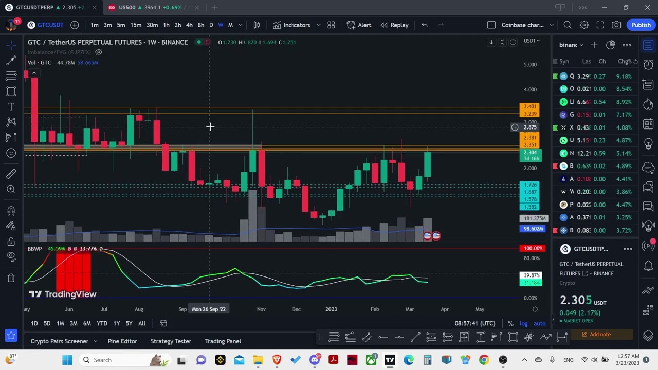Expand the binance watchlist dropdown
Viewport: 658px width, 370px height.
[x=572, y=45]
